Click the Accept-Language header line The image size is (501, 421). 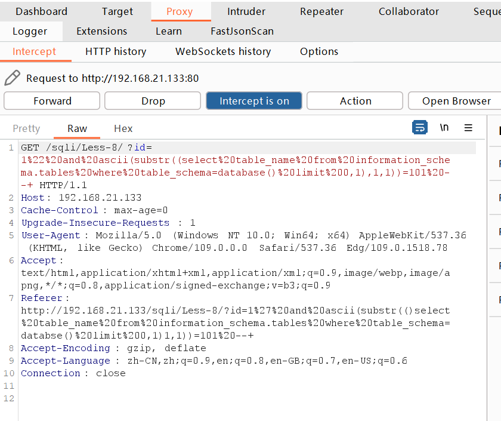tap(214, 361)
